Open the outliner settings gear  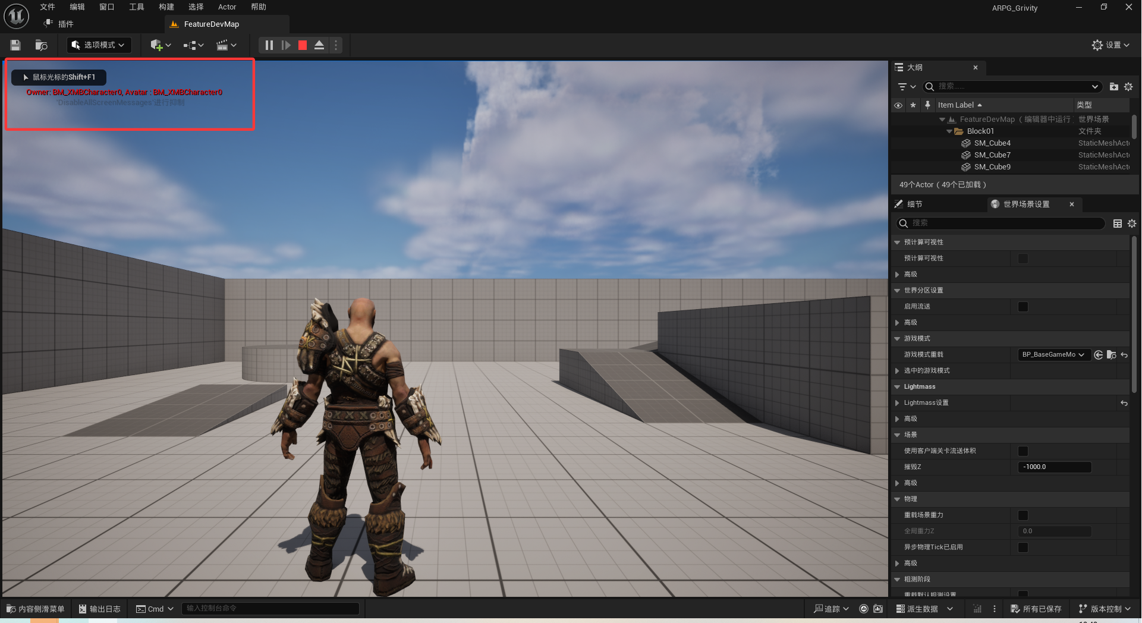pos(1128,87)
